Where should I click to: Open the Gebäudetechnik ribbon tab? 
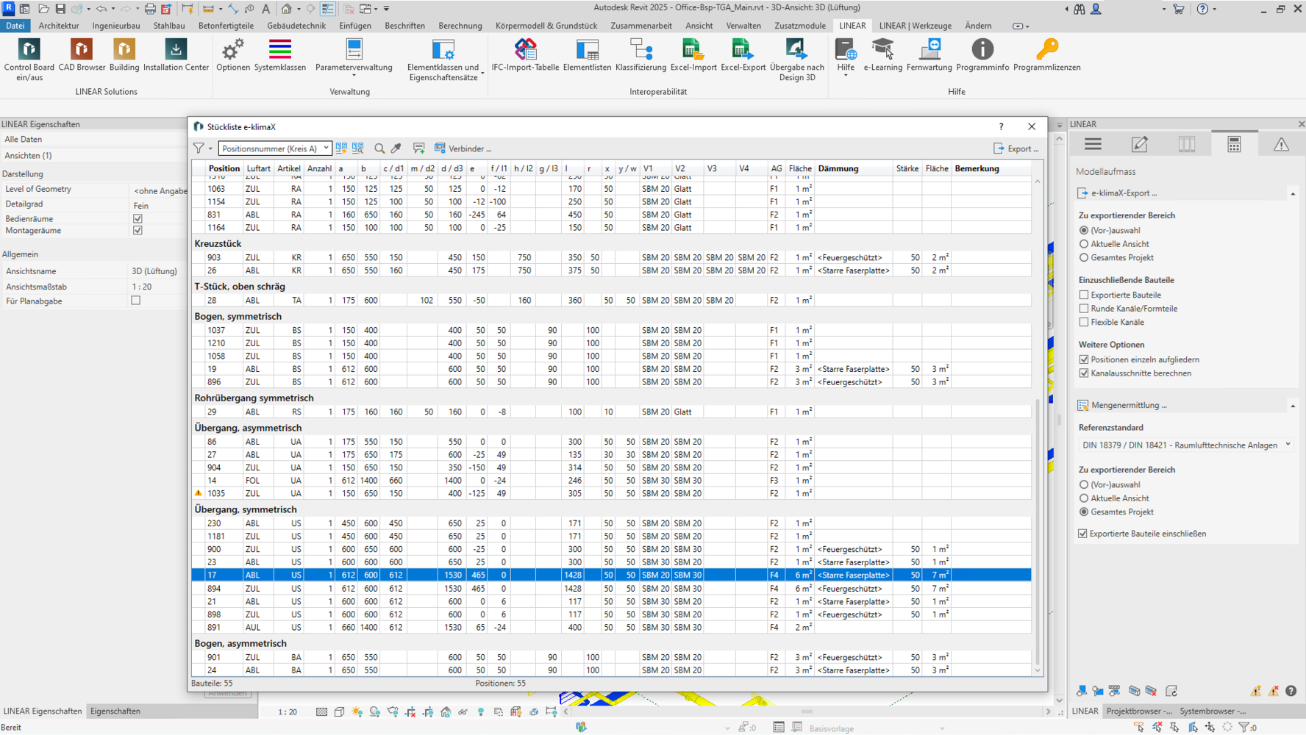click(x=296, y=26)
